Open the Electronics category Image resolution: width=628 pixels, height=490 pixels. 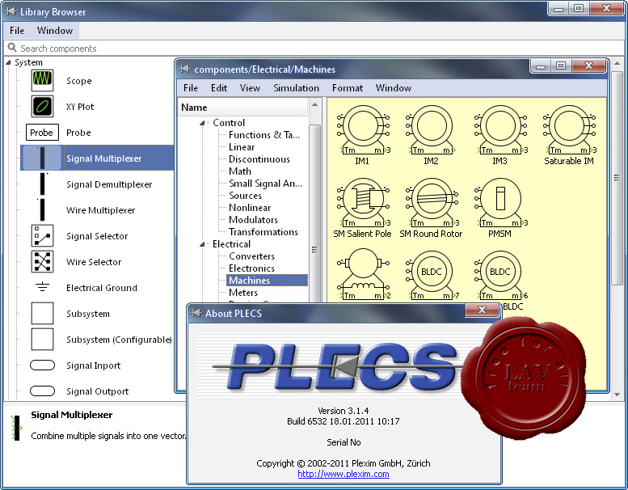pyautogui.click(x=251, y=268)
